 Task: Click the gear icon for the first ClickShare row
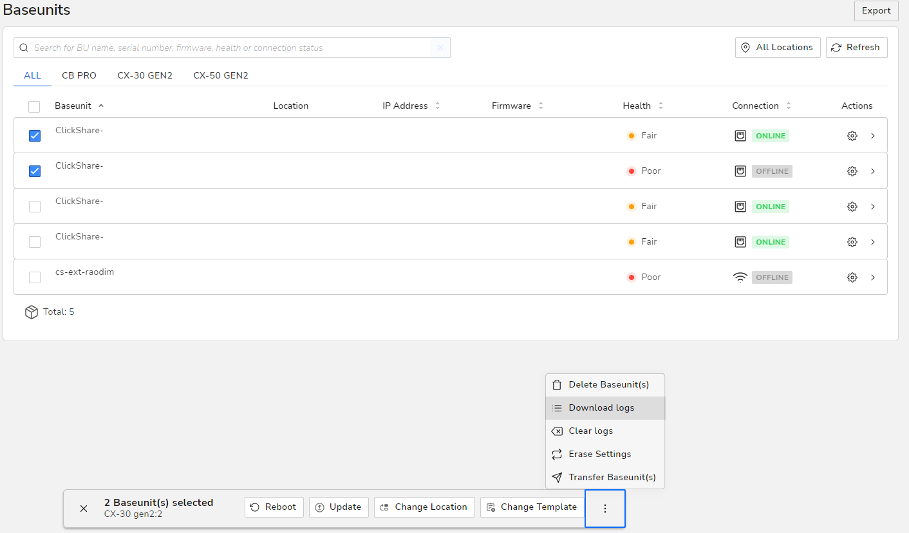852,136
